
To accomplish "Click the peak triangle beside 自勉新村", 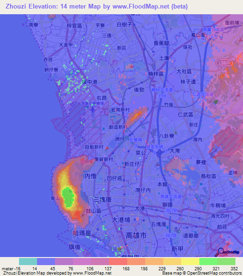I will click(107, 148).
